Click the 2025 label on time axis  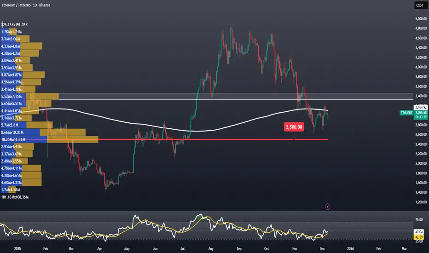tap(17, 248)
